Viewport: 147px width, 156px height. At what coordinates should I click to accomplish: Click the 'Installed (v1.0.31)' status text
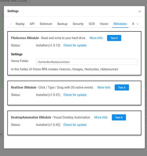click(x=48, y=95)
